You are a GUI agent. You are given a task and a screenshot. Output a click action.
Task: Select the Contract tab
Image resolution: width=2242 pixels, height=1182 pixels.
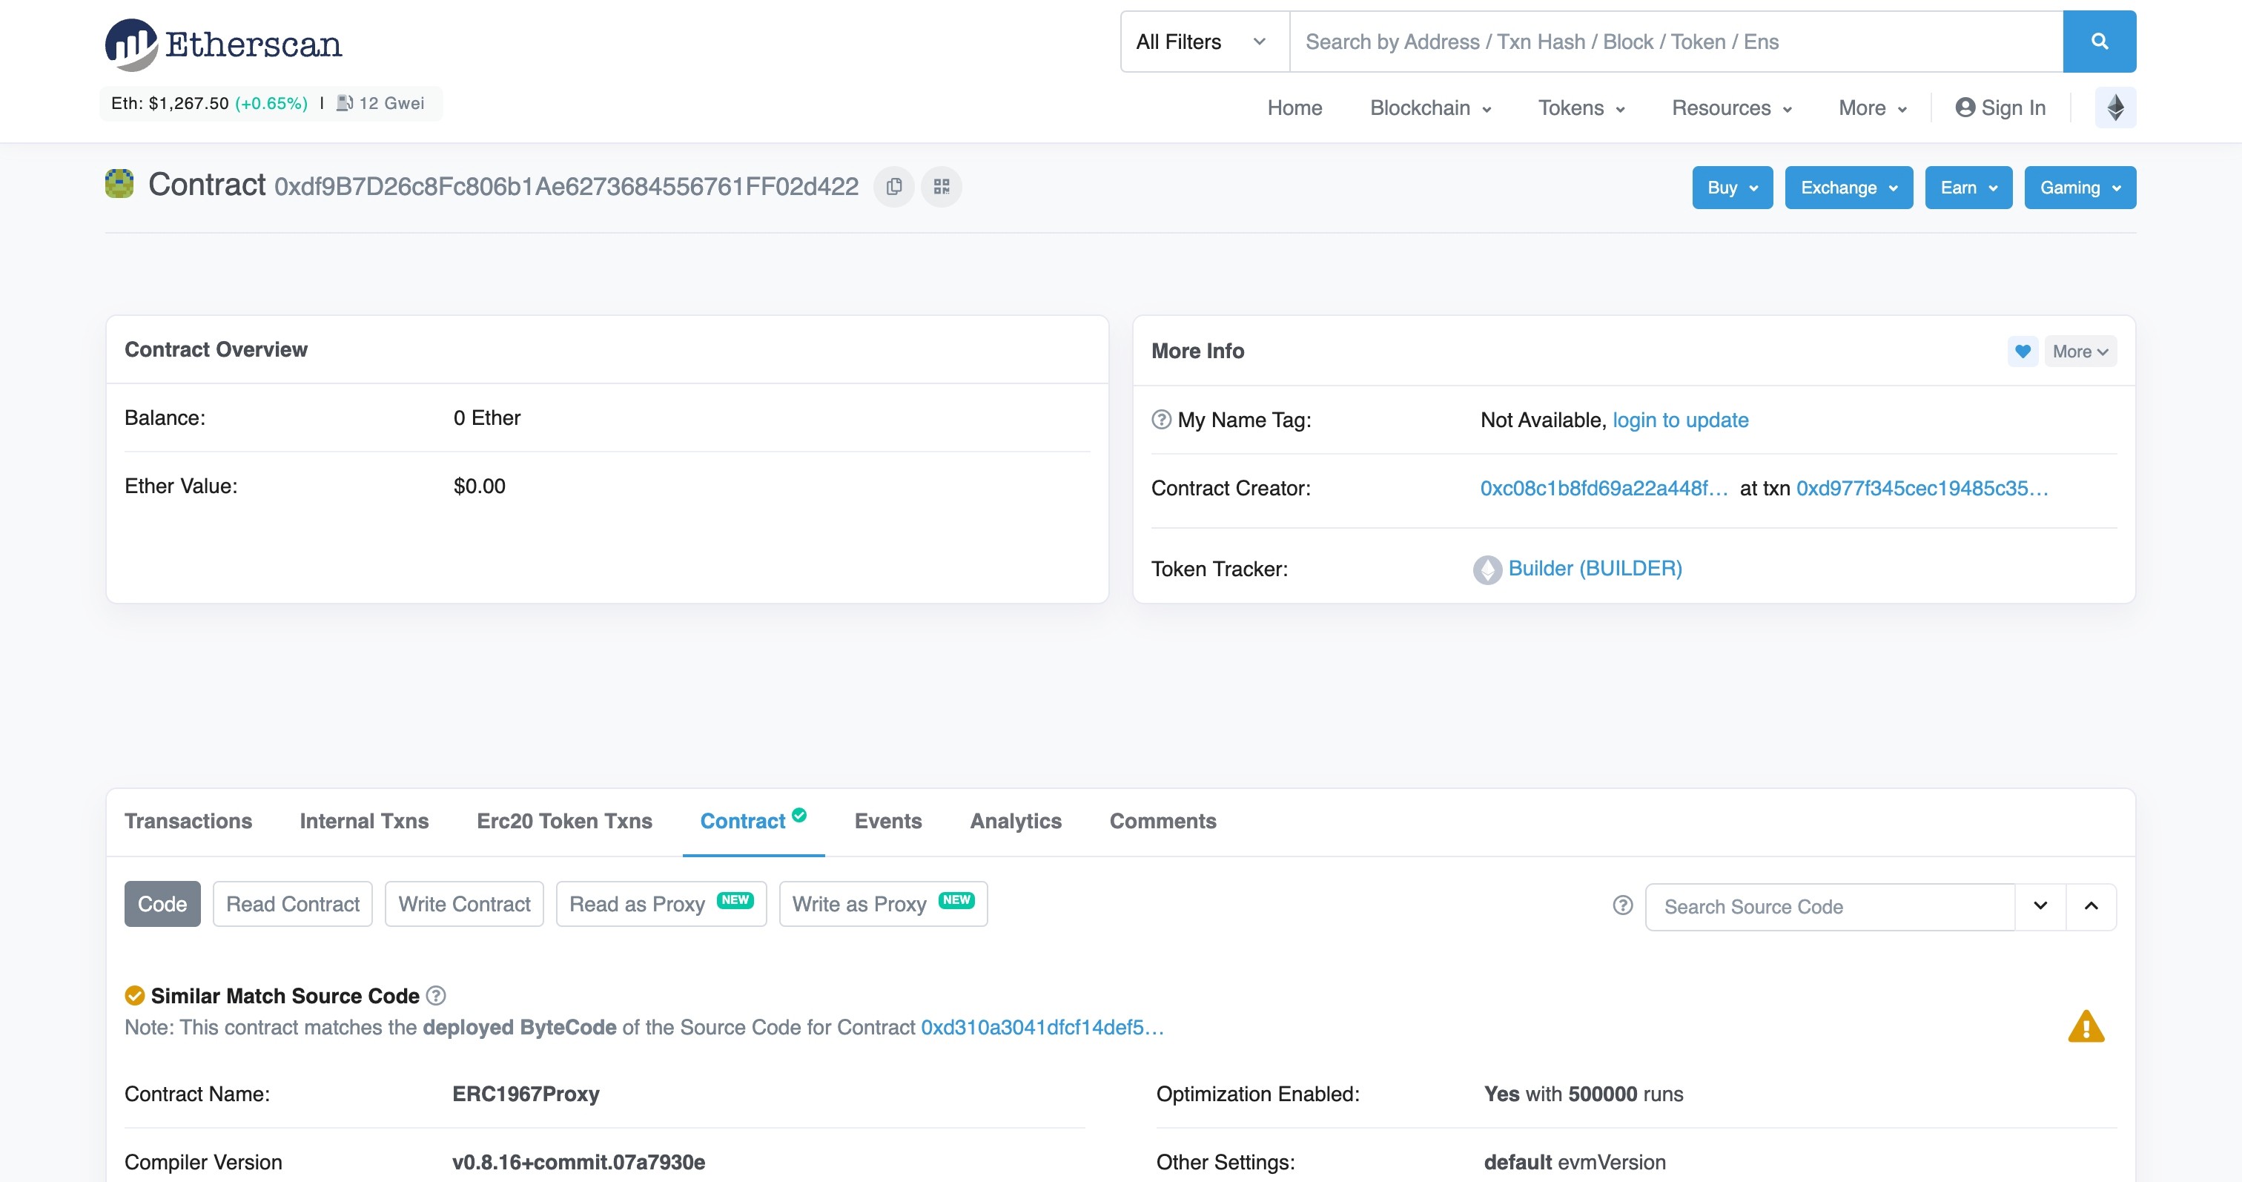point(753,821)
